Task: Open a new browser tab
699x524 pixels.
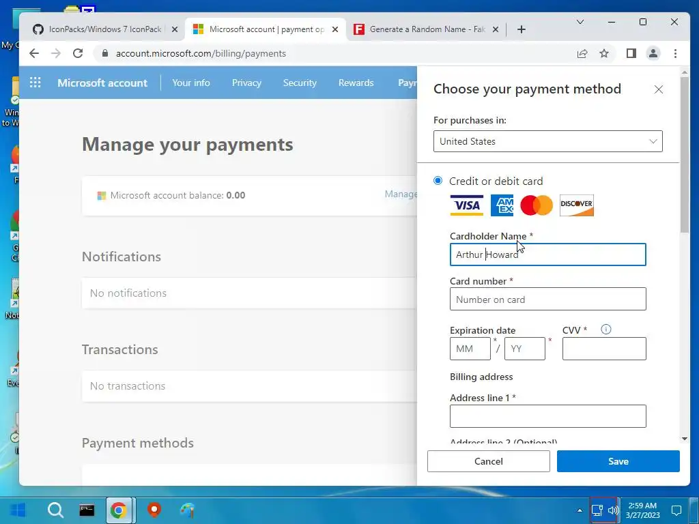Action: (521, 29)
